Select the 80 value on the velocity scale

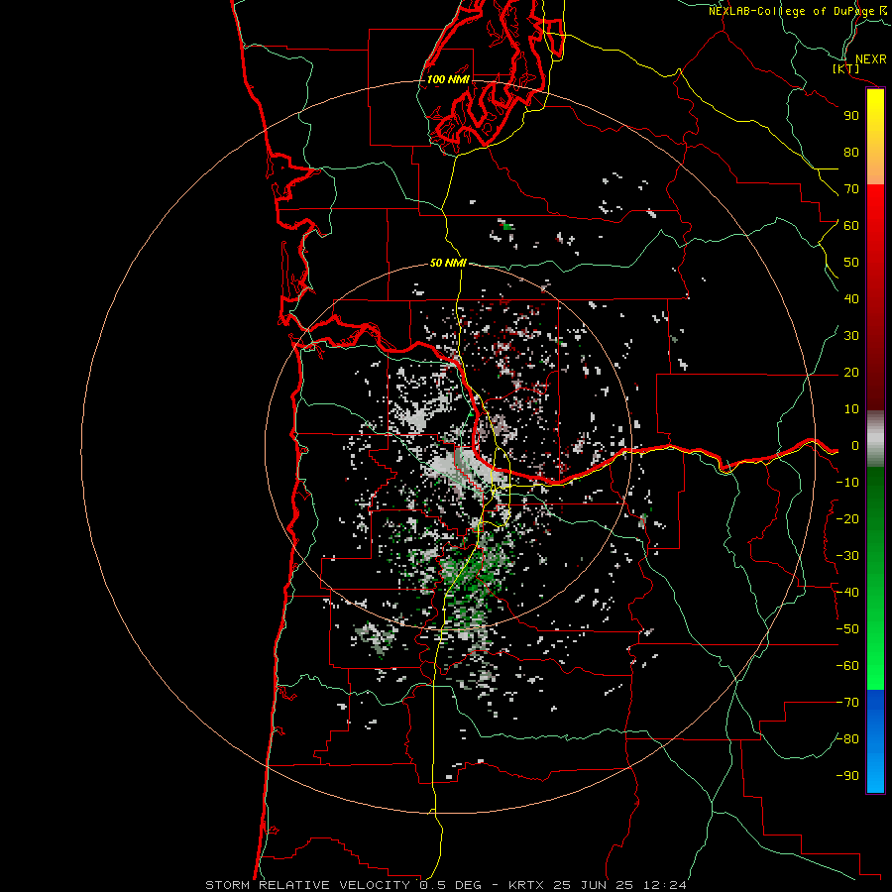pos(851,153)
